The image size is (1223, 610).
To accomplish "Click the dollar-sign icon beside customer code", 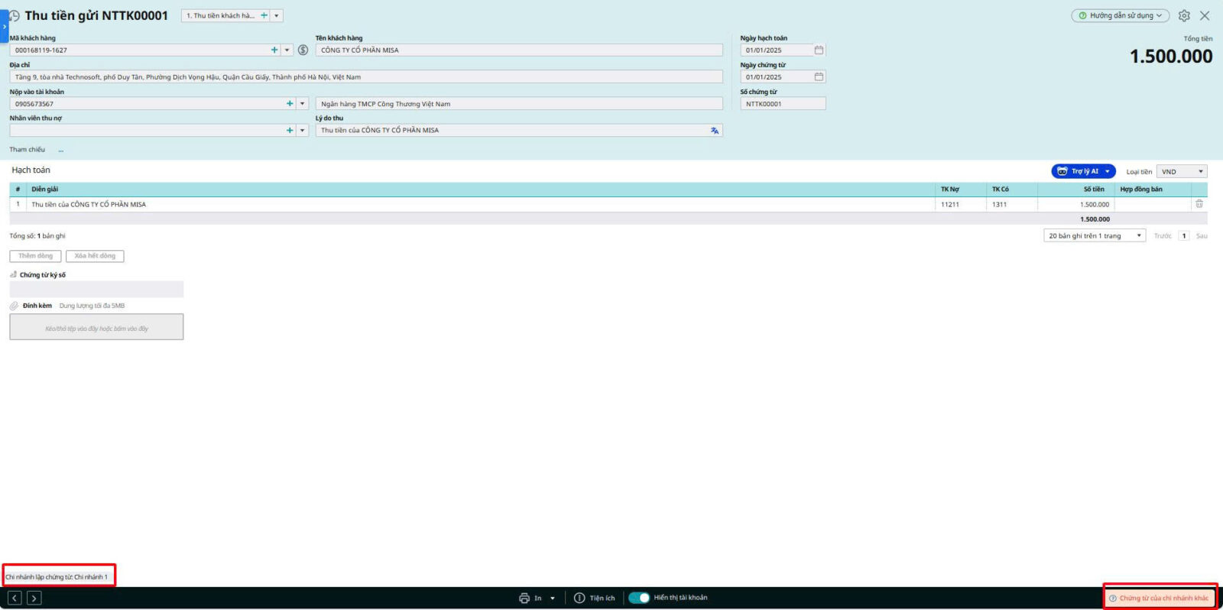I will pyautogui.click(x=303, y=50).
